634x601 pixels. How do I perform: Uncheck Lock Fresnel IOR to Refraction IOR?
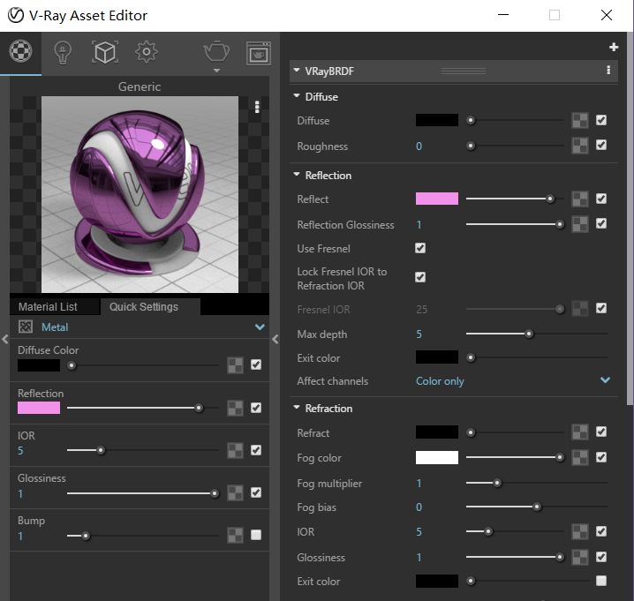420,277
